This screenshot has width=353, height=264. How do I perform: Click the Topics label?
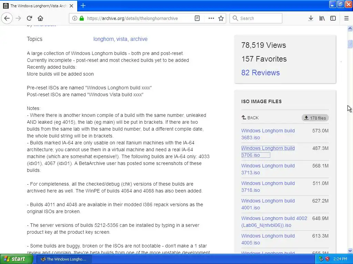pyautogui.click(x=34, y=39)
